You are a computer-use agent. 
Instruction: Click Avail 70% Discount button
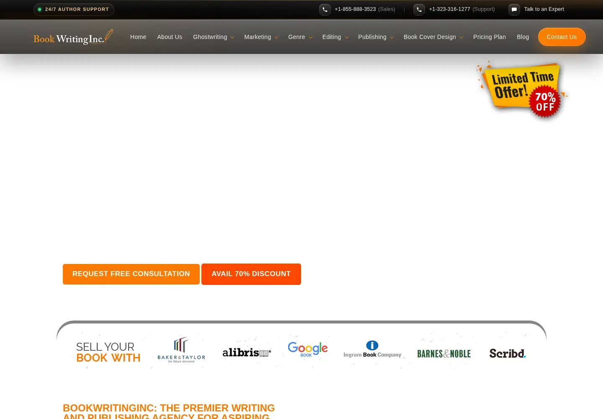(x=251, y=274)
